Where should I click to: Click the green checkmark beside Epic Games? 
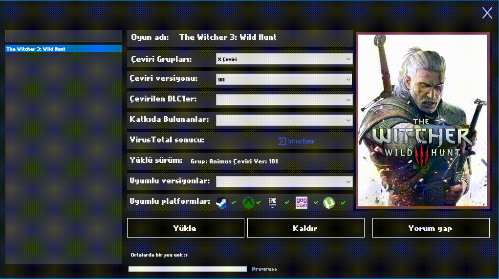[x=287, y=202]
